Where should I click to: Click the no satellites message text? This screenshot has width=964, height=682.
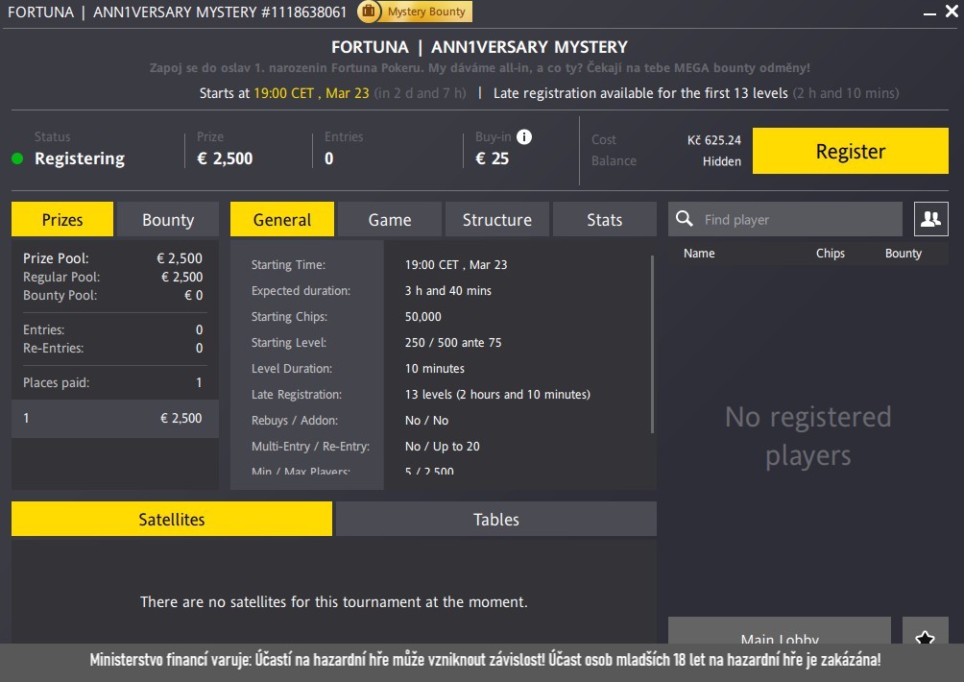click(x=334, y=601)
